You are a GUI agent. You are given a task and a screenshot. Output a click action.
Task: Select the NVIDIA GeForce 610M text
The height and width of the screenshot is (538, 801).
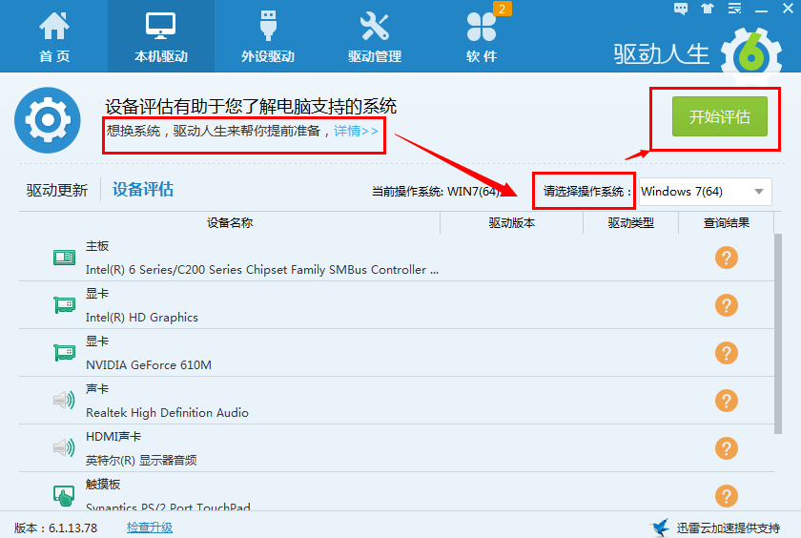(x=149, y=364)
